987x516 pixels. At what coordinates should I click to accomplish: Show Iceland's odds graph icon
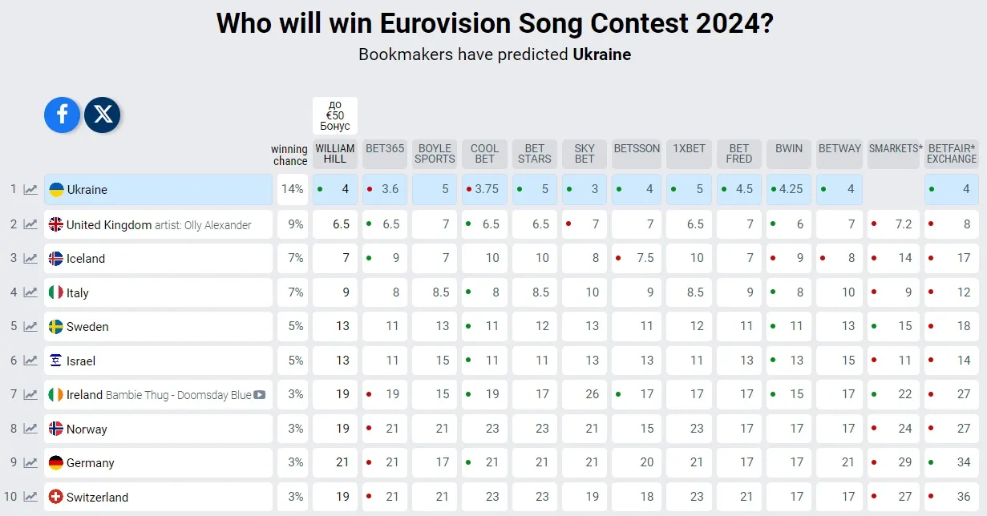30,259
